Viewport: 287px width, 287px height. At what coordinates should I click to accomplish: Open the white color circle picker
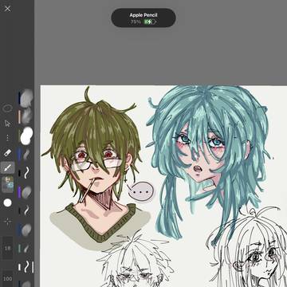7,202
